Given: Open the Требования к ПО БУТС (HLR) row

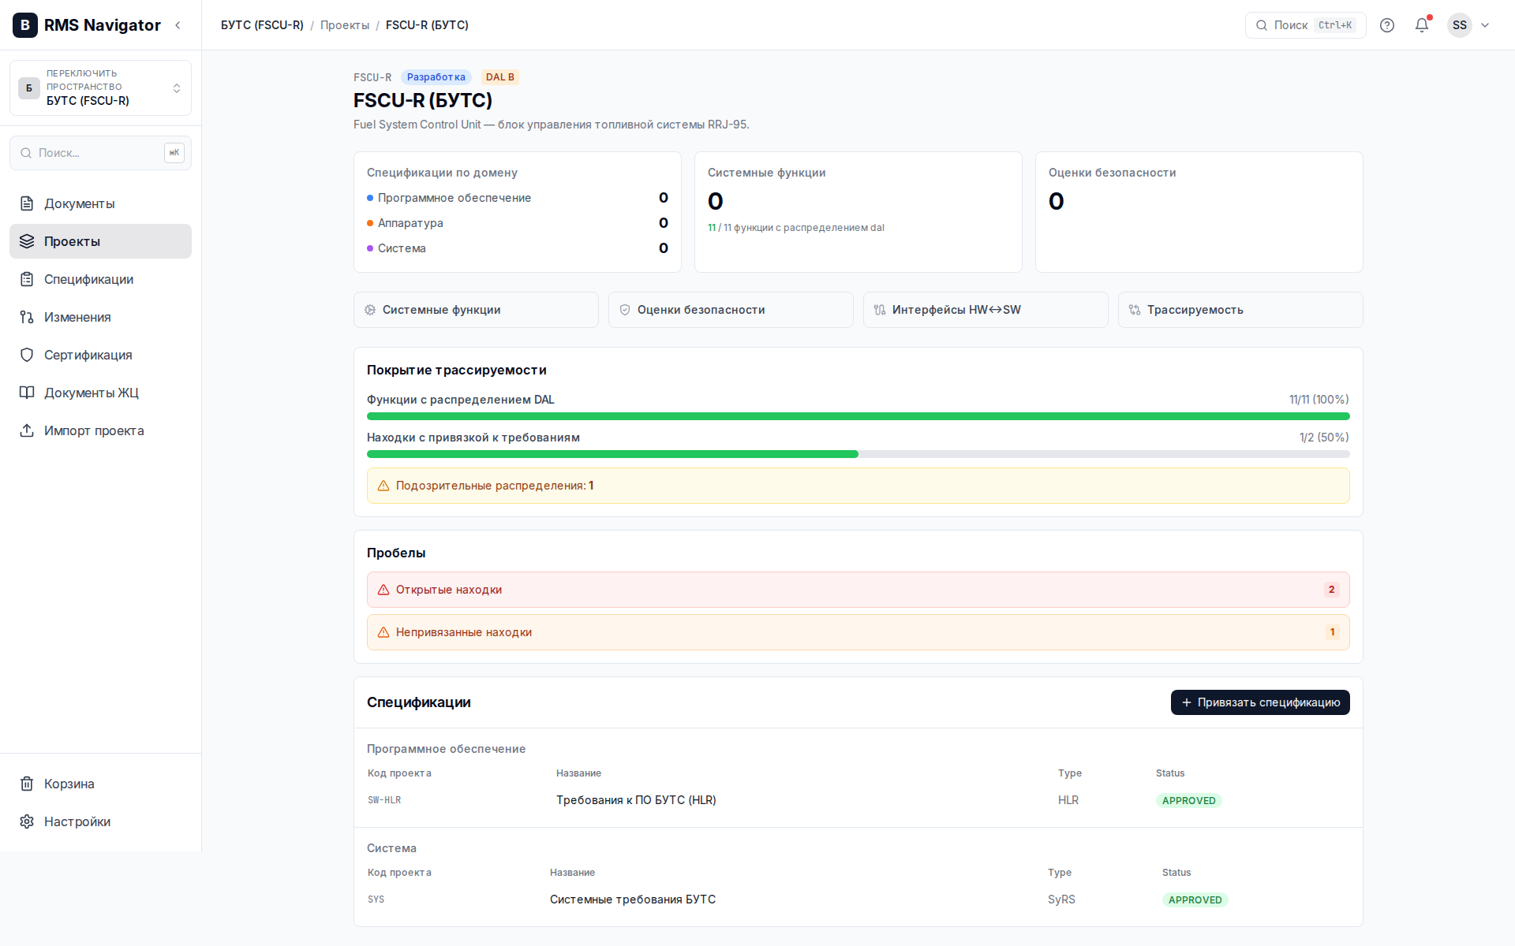Looking at the screenshot, I should click(858, 800).
